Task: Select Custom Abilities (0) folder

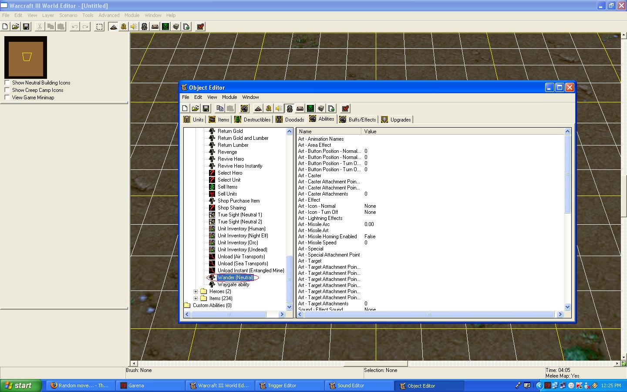Action: 212,305
